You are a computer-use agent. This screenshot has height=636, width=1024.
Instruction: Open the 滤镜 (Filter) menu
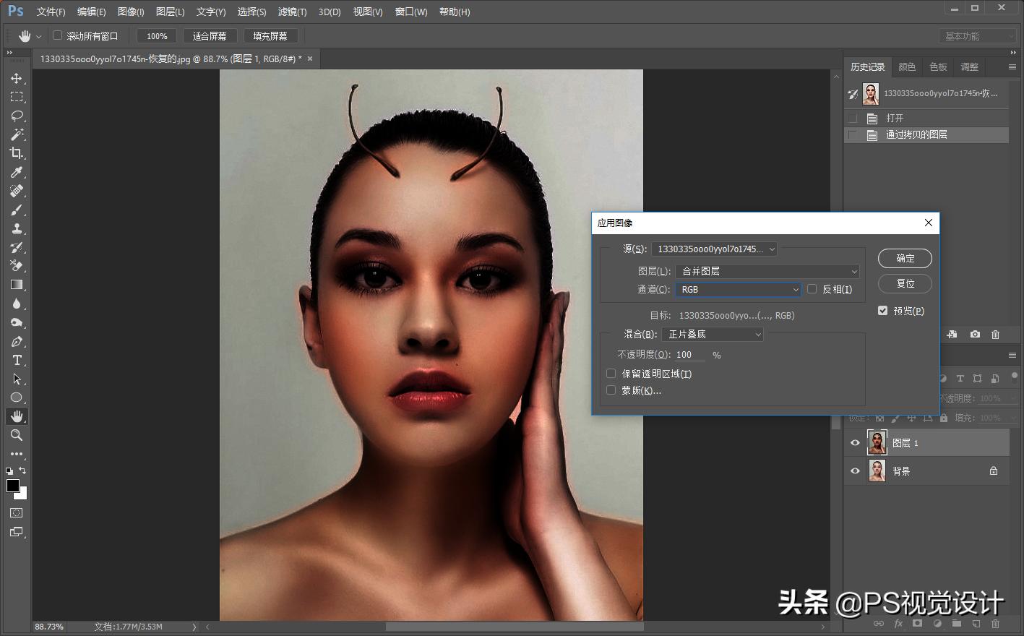[292, 12]
